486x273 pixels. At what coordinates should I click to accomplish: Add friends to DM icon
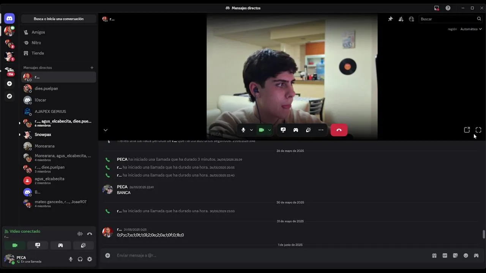[x=401, y=19]
